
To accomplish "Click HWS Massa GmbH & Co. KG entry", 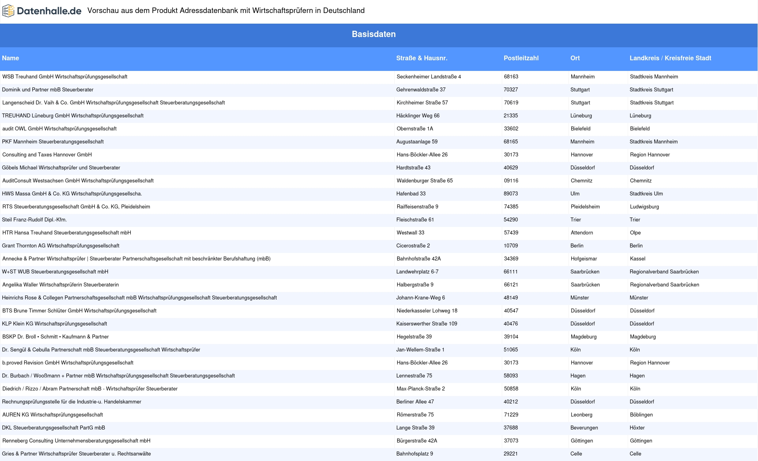I will [x=72, y=194].
